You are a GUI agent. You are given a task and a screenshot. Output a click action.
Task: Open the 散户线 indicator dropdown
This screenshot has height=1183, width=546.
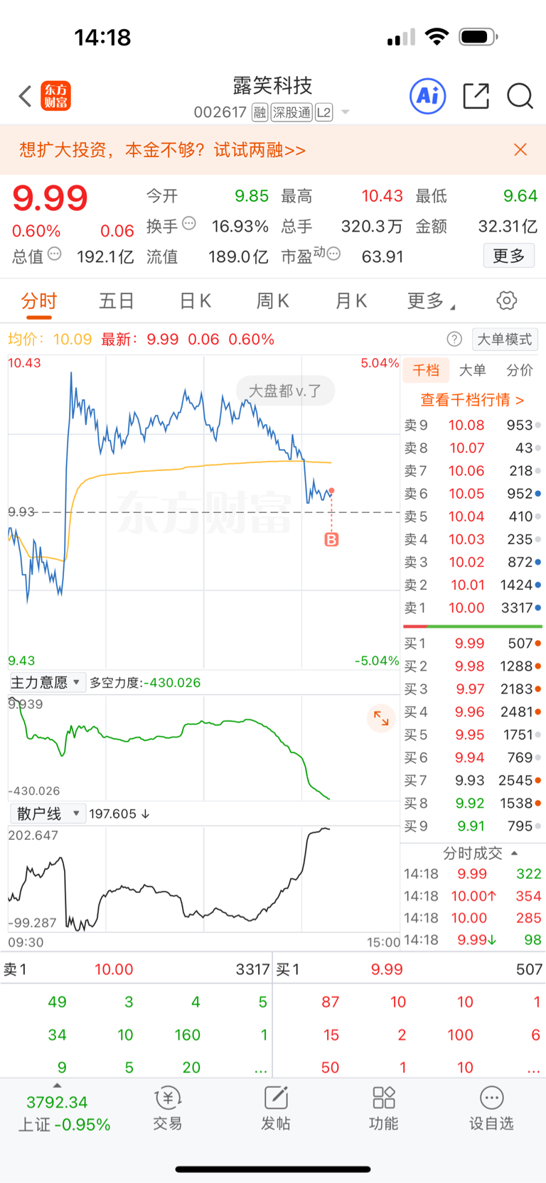(47, 814)
